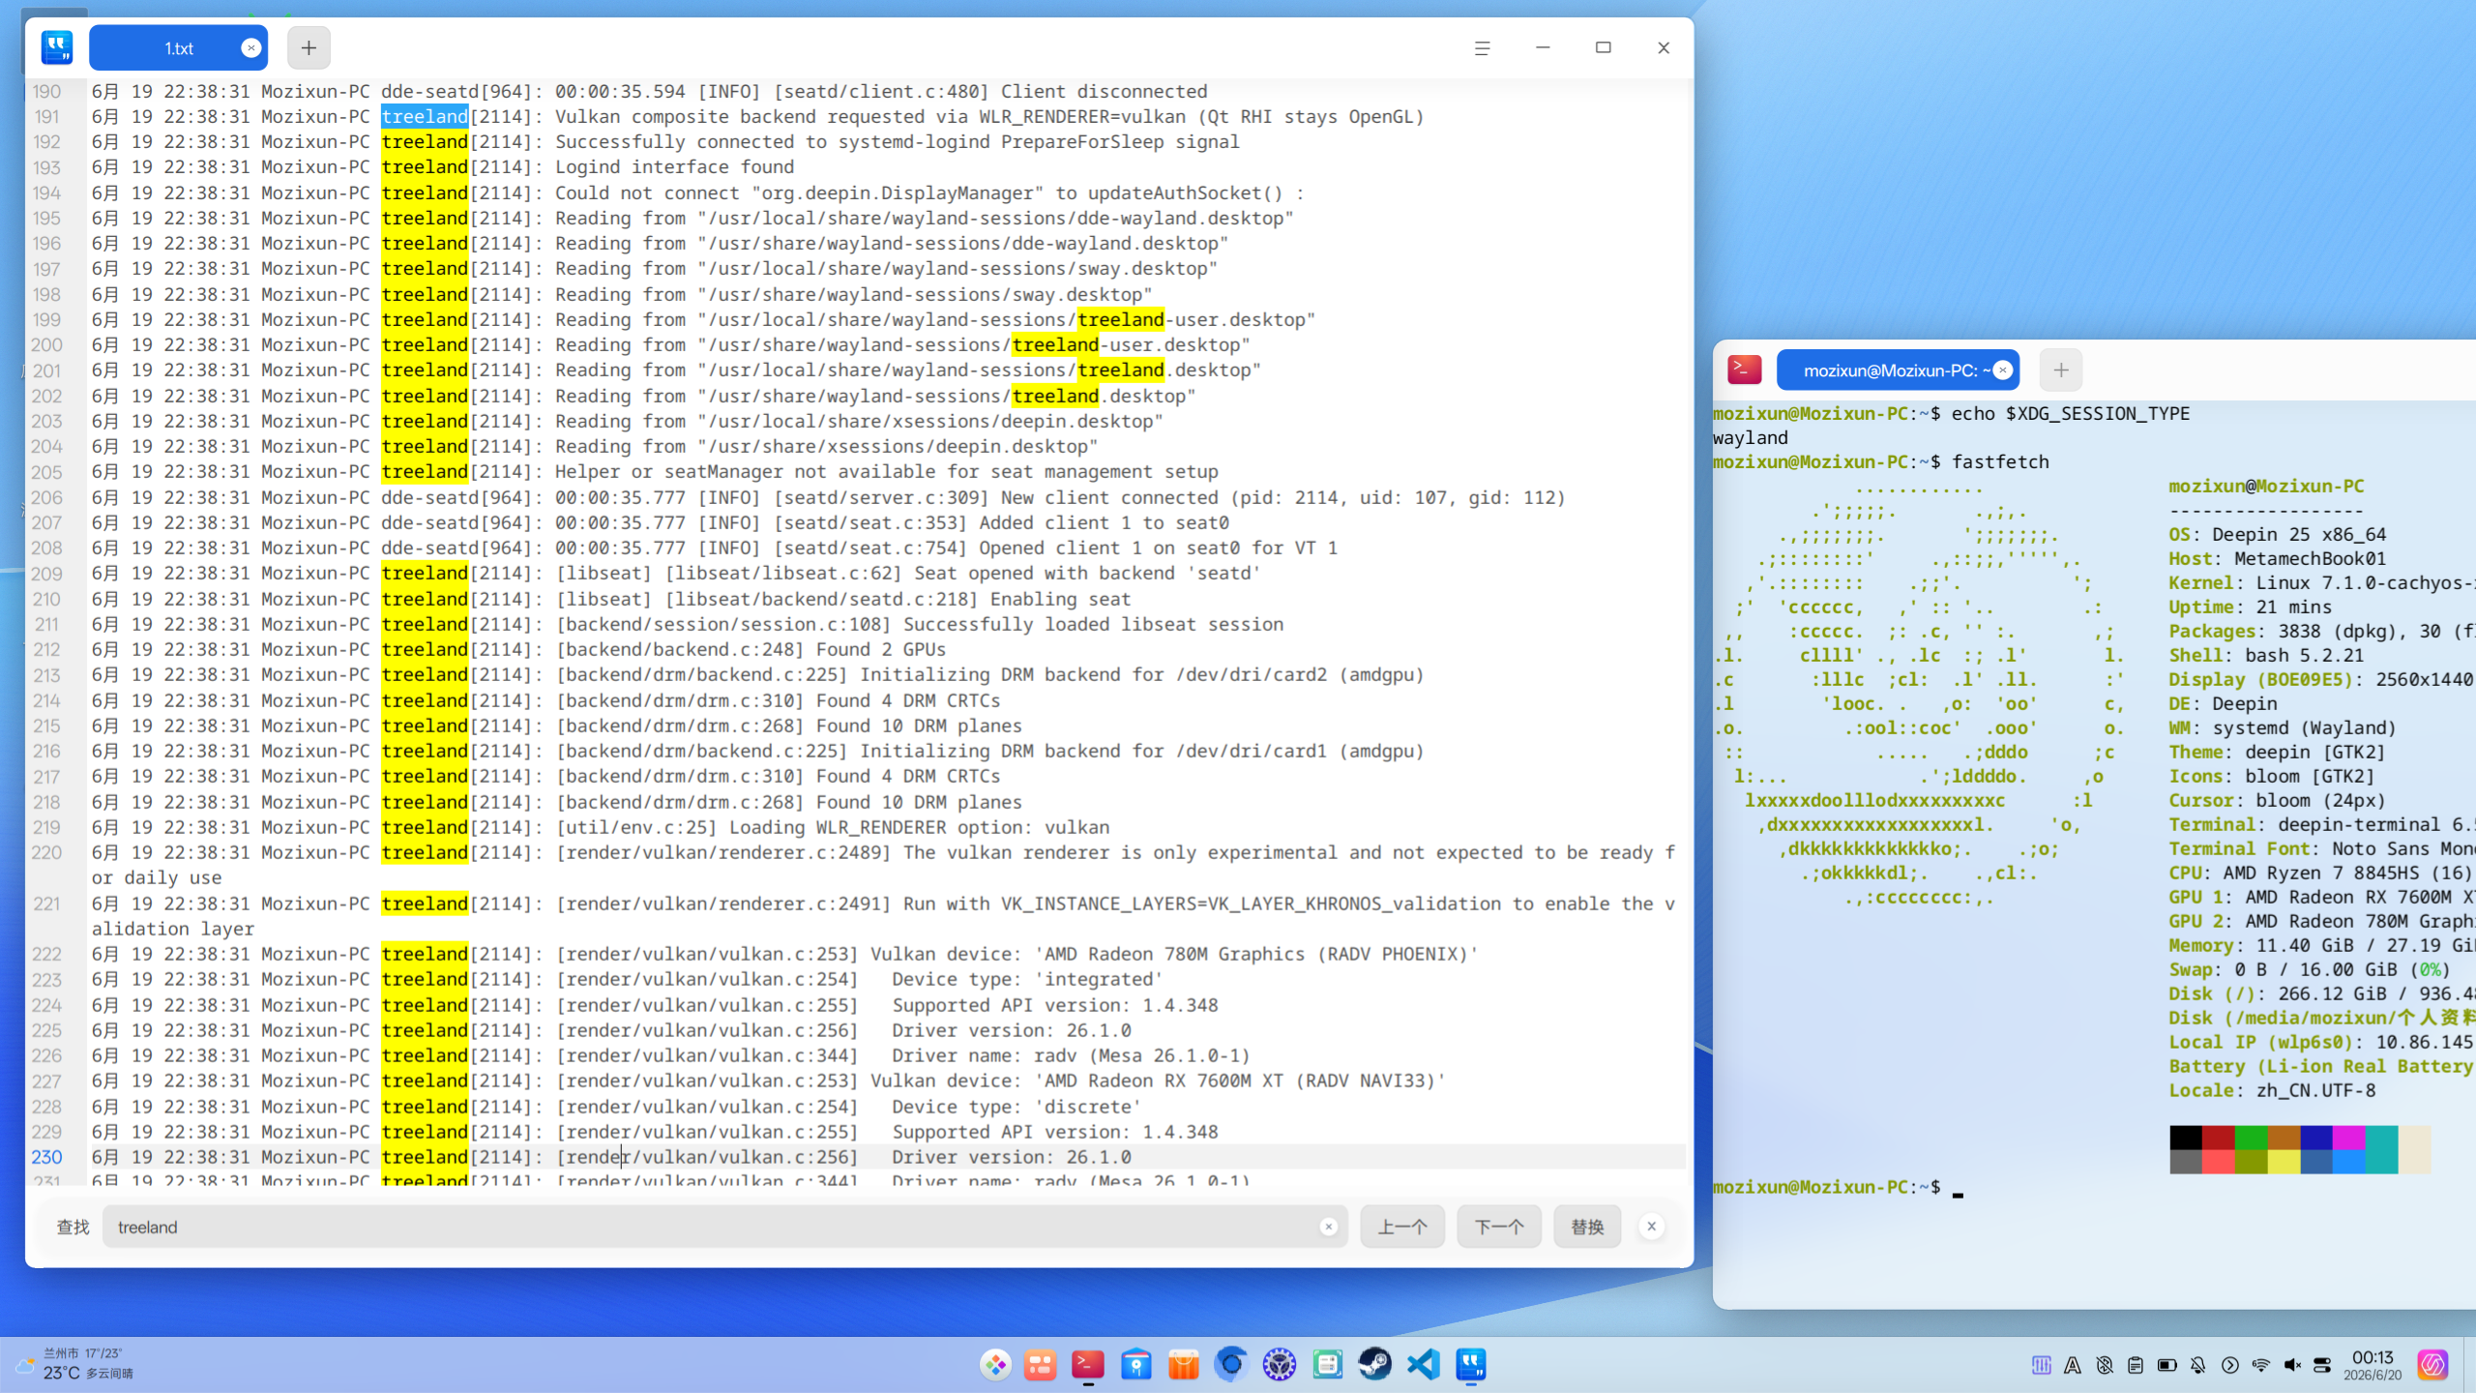Click the red color block in fastfetch output
Screen dimensions: 2476x1393
[x=2219, y=1137]
